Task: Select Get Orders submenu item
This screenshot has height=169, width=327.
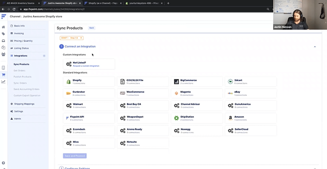Action: [x=19, y=70]
